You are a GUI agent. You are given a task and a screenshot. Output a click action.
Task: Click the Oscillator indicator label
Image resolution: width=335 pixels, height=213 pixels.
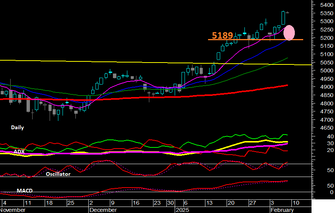pos(58,174)
